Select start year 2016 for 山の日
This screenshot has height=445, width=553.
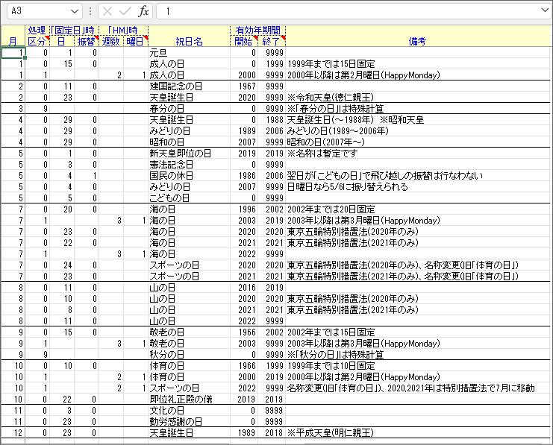click(x=244, y=288)
